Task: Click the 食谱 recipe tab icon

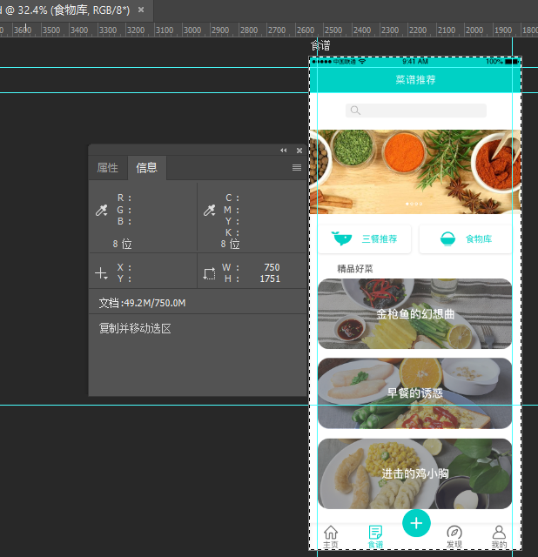Action: (x=375, y=533)
